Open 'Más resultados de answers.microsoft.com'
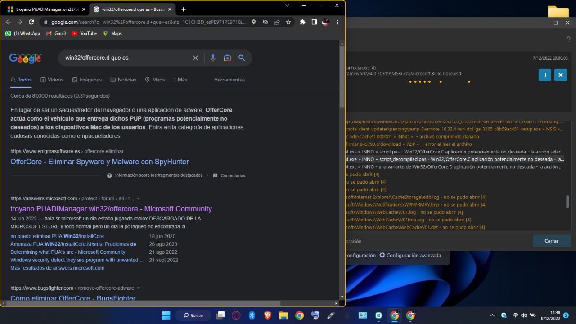576x324 pixels. click(58, 268)
